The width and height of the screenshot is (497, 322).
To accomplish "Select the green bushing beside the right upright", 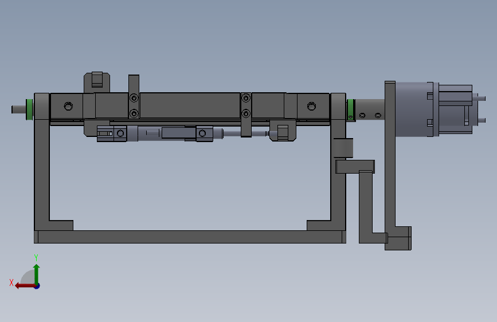I will pyautogui.click(x=351, y=109).
